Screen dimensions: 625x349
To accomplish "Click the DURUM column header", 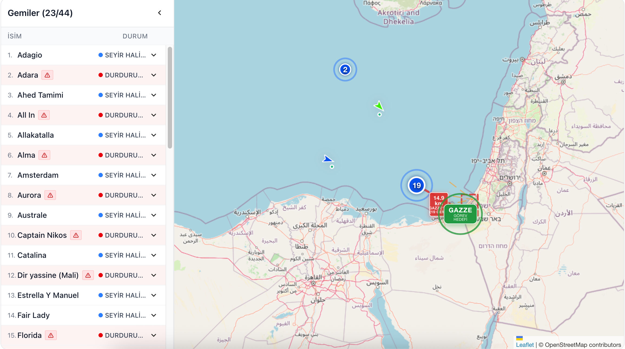I will click(135, 36).
